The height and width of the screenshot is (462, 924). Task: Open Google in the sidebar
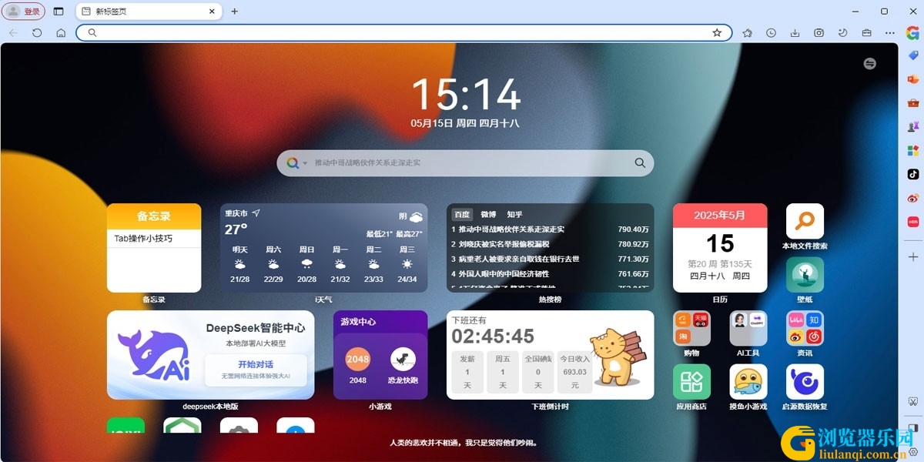click(912, 33)
